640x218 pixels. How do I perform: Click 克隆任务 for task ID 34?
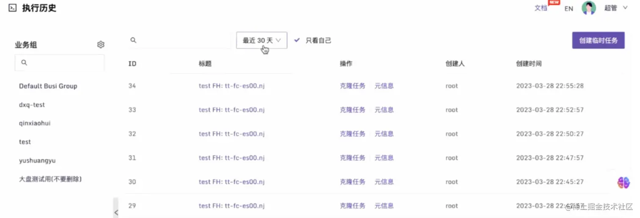[353, 86]
